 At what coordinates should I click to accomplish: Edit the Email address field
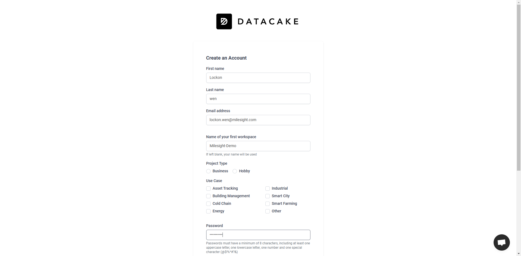tap(258, 120)
